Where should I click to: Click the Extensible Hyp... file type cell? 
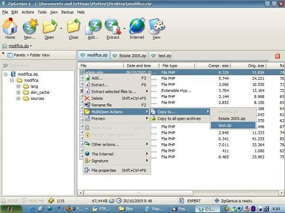point(176,90)
